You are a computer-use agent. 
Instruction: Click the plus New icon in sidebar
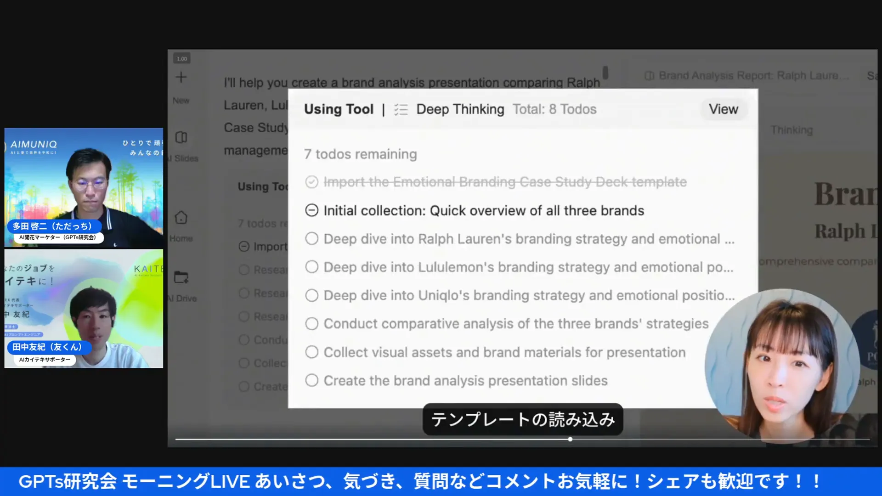pyautogui.click(x=181, y=77)
